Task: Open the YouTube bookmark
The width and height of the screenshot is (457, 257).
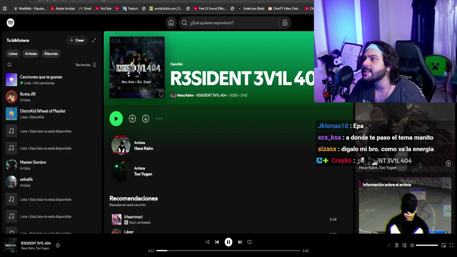Action: pos(103,9)
